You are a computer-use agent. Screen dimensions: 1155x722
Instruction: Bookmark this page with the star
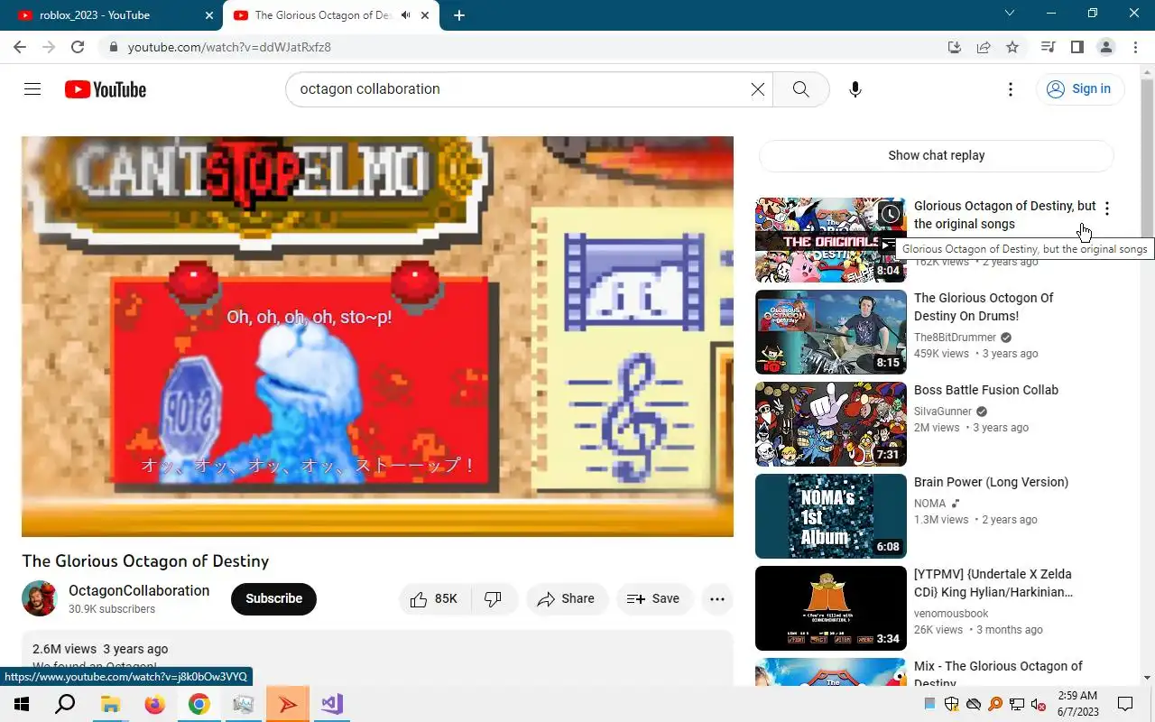pyautogui.click(x=1012, y=47)
